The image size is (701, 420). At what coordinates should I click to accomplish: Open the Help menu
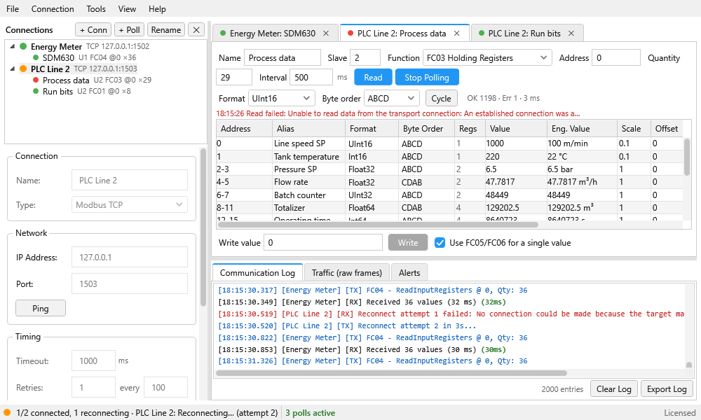coord(157,9)
